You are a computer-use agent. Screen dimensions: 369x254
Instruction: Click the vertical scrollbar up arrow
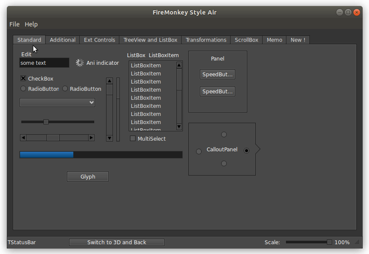(x=109, y=81)
